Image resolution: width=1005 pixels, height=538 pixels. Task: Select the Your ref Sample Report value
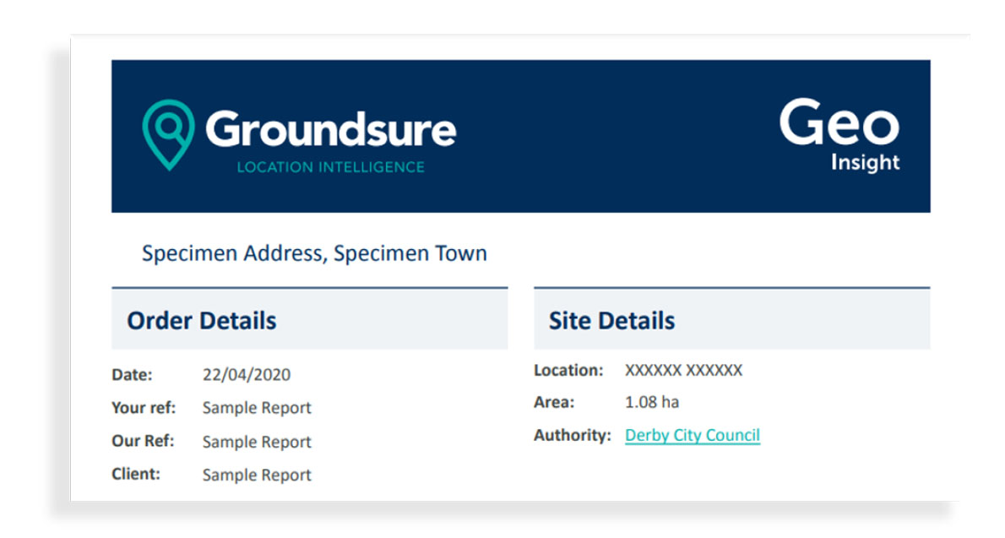coord(257,408)
